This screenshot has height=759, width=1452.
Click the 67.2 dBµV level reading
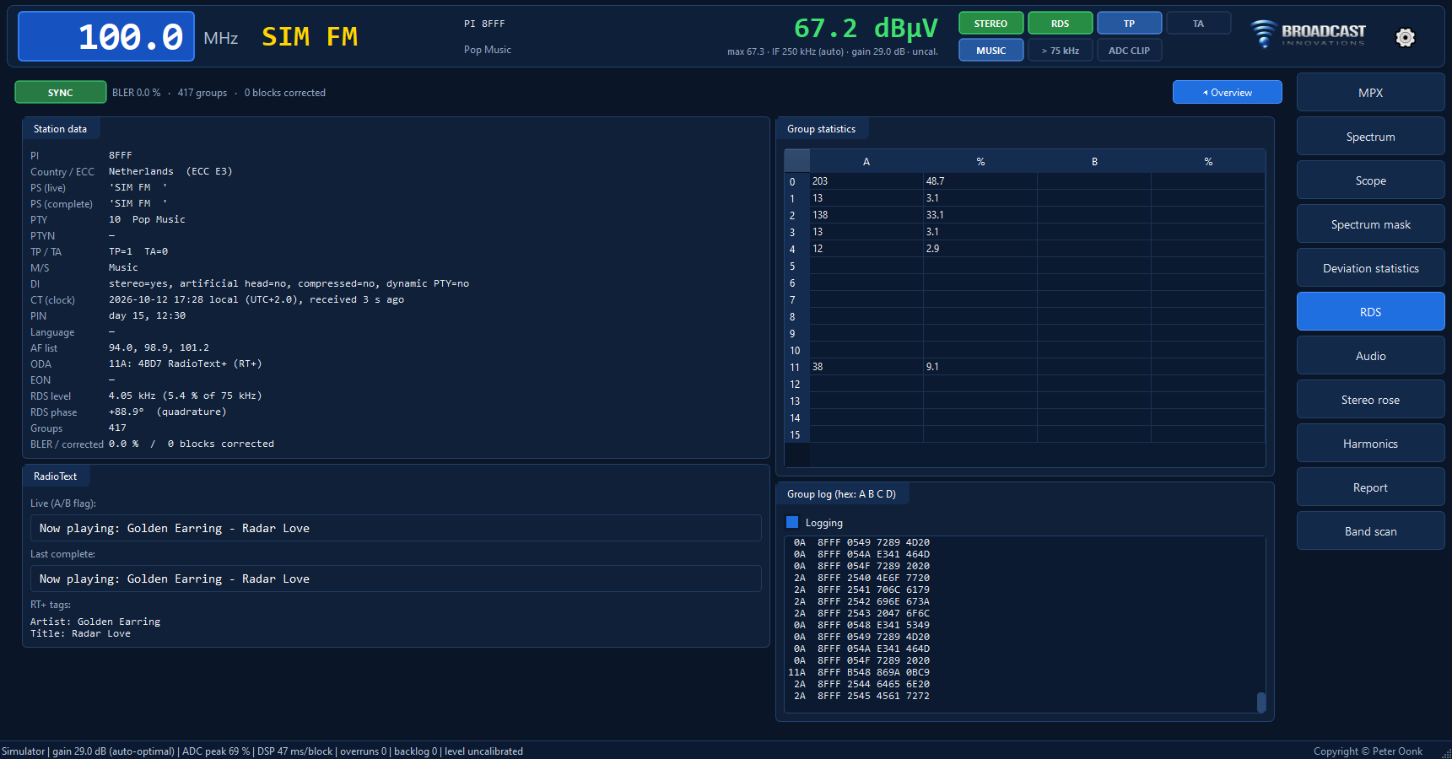point(866,29)
